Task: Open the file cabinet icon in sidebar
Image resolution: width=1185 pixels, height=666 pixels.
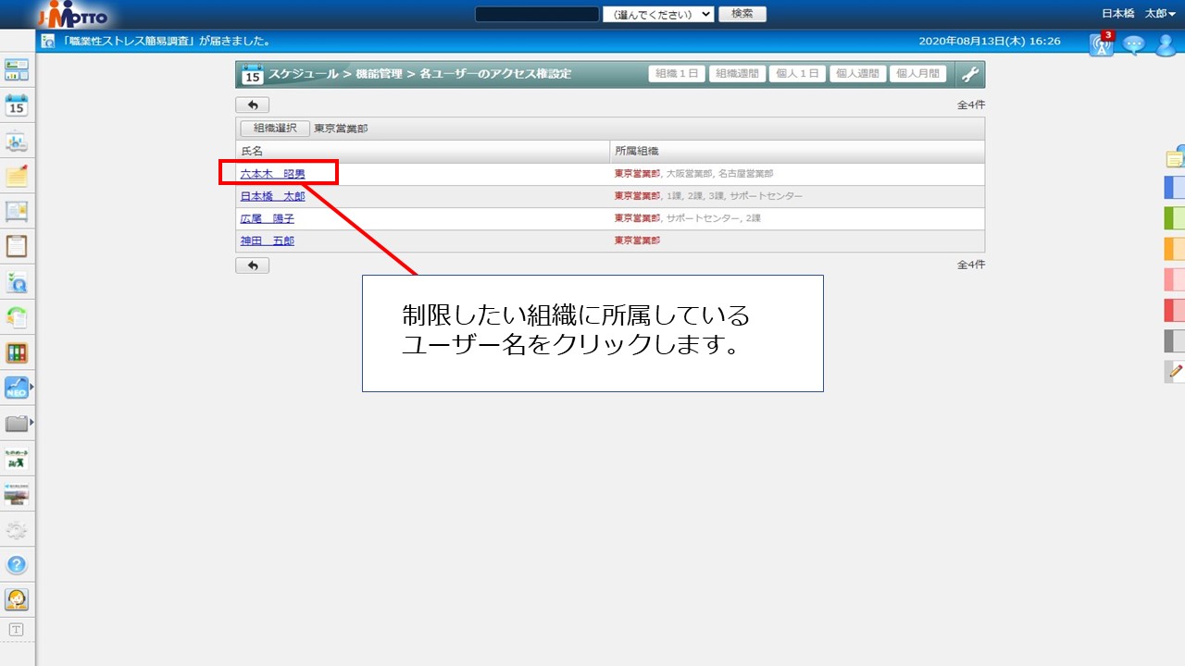Action: 17,352
